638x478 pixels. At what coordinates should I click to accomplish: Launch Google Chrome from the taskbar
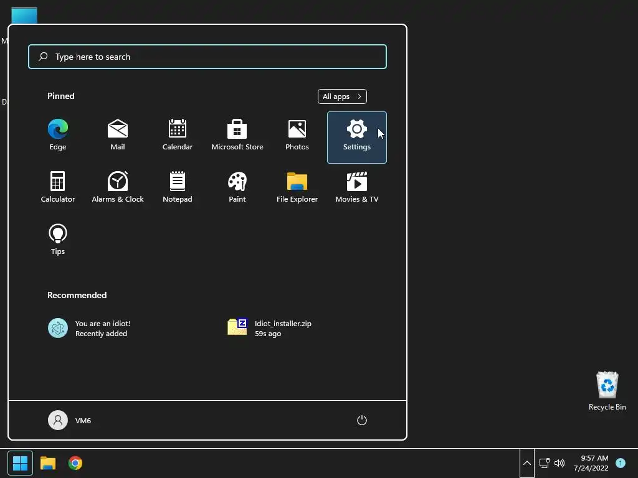tap(75, 463)
